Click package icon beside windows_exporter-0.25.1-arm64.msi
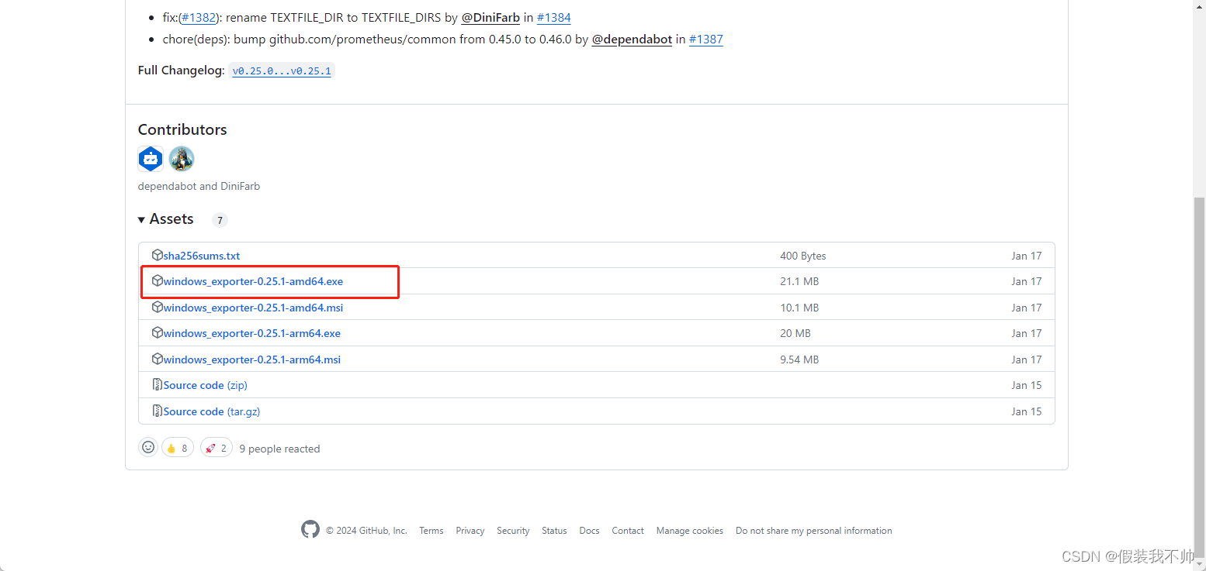 pyautogui.click(x=158, y=359)
